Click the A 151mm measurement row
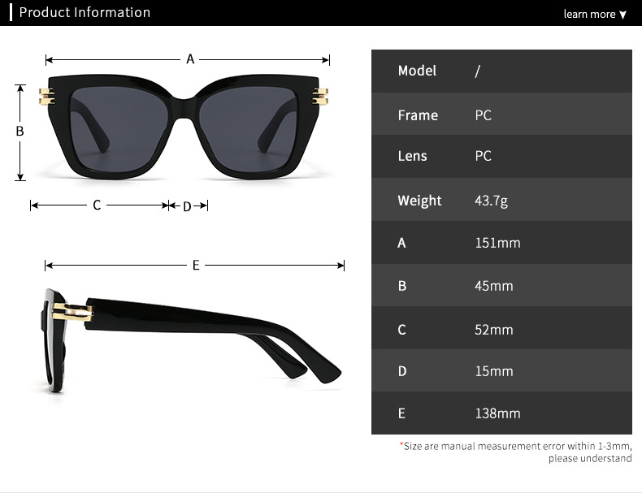The width and height of the screenshot is (642, 493). [x=501, y=243]
